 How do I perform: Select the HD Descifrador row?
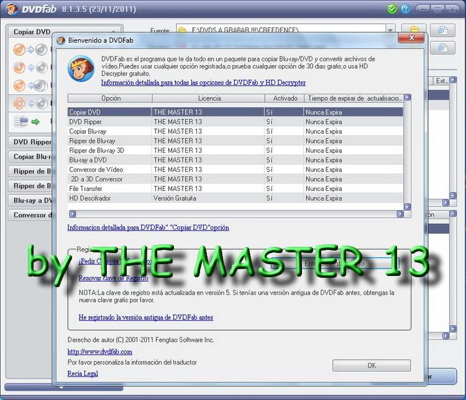235,198
